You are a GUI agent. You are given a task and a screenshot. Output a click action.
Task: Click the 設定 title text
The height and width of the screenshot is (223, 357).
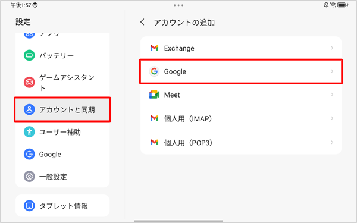23,22
